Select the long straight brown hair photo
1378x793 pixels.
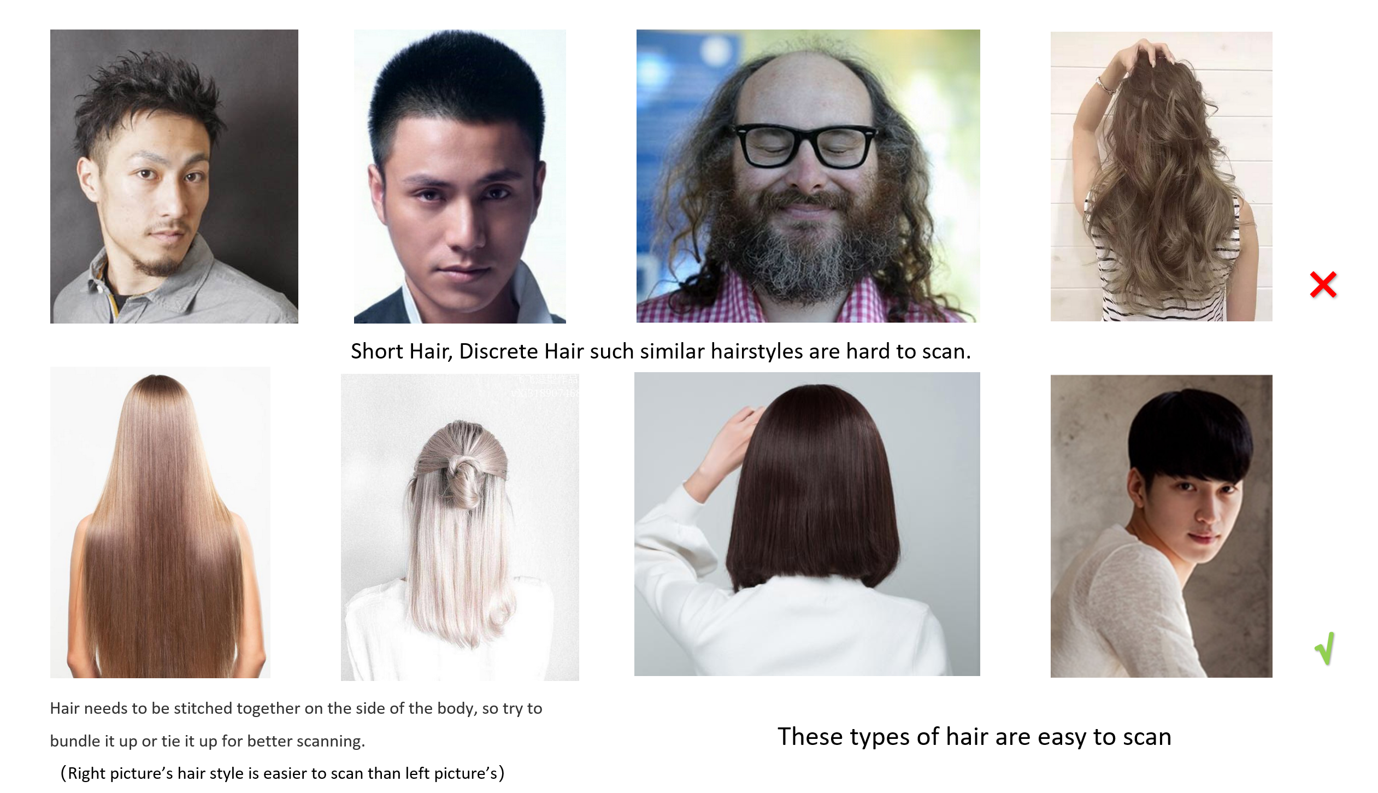tap(160, 522)
